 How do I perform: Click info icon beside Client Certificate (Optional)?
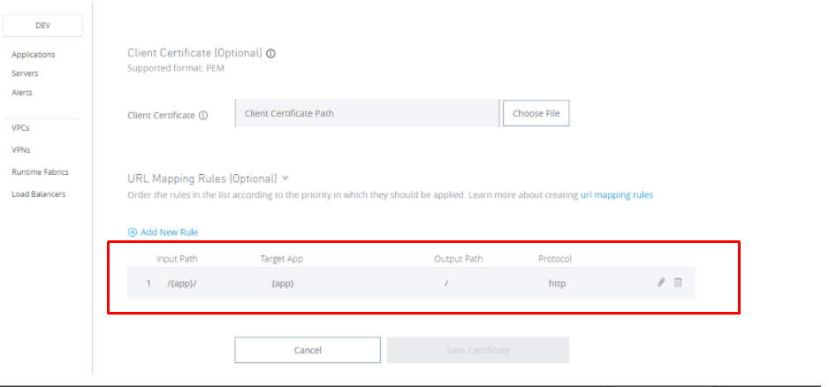270,53
